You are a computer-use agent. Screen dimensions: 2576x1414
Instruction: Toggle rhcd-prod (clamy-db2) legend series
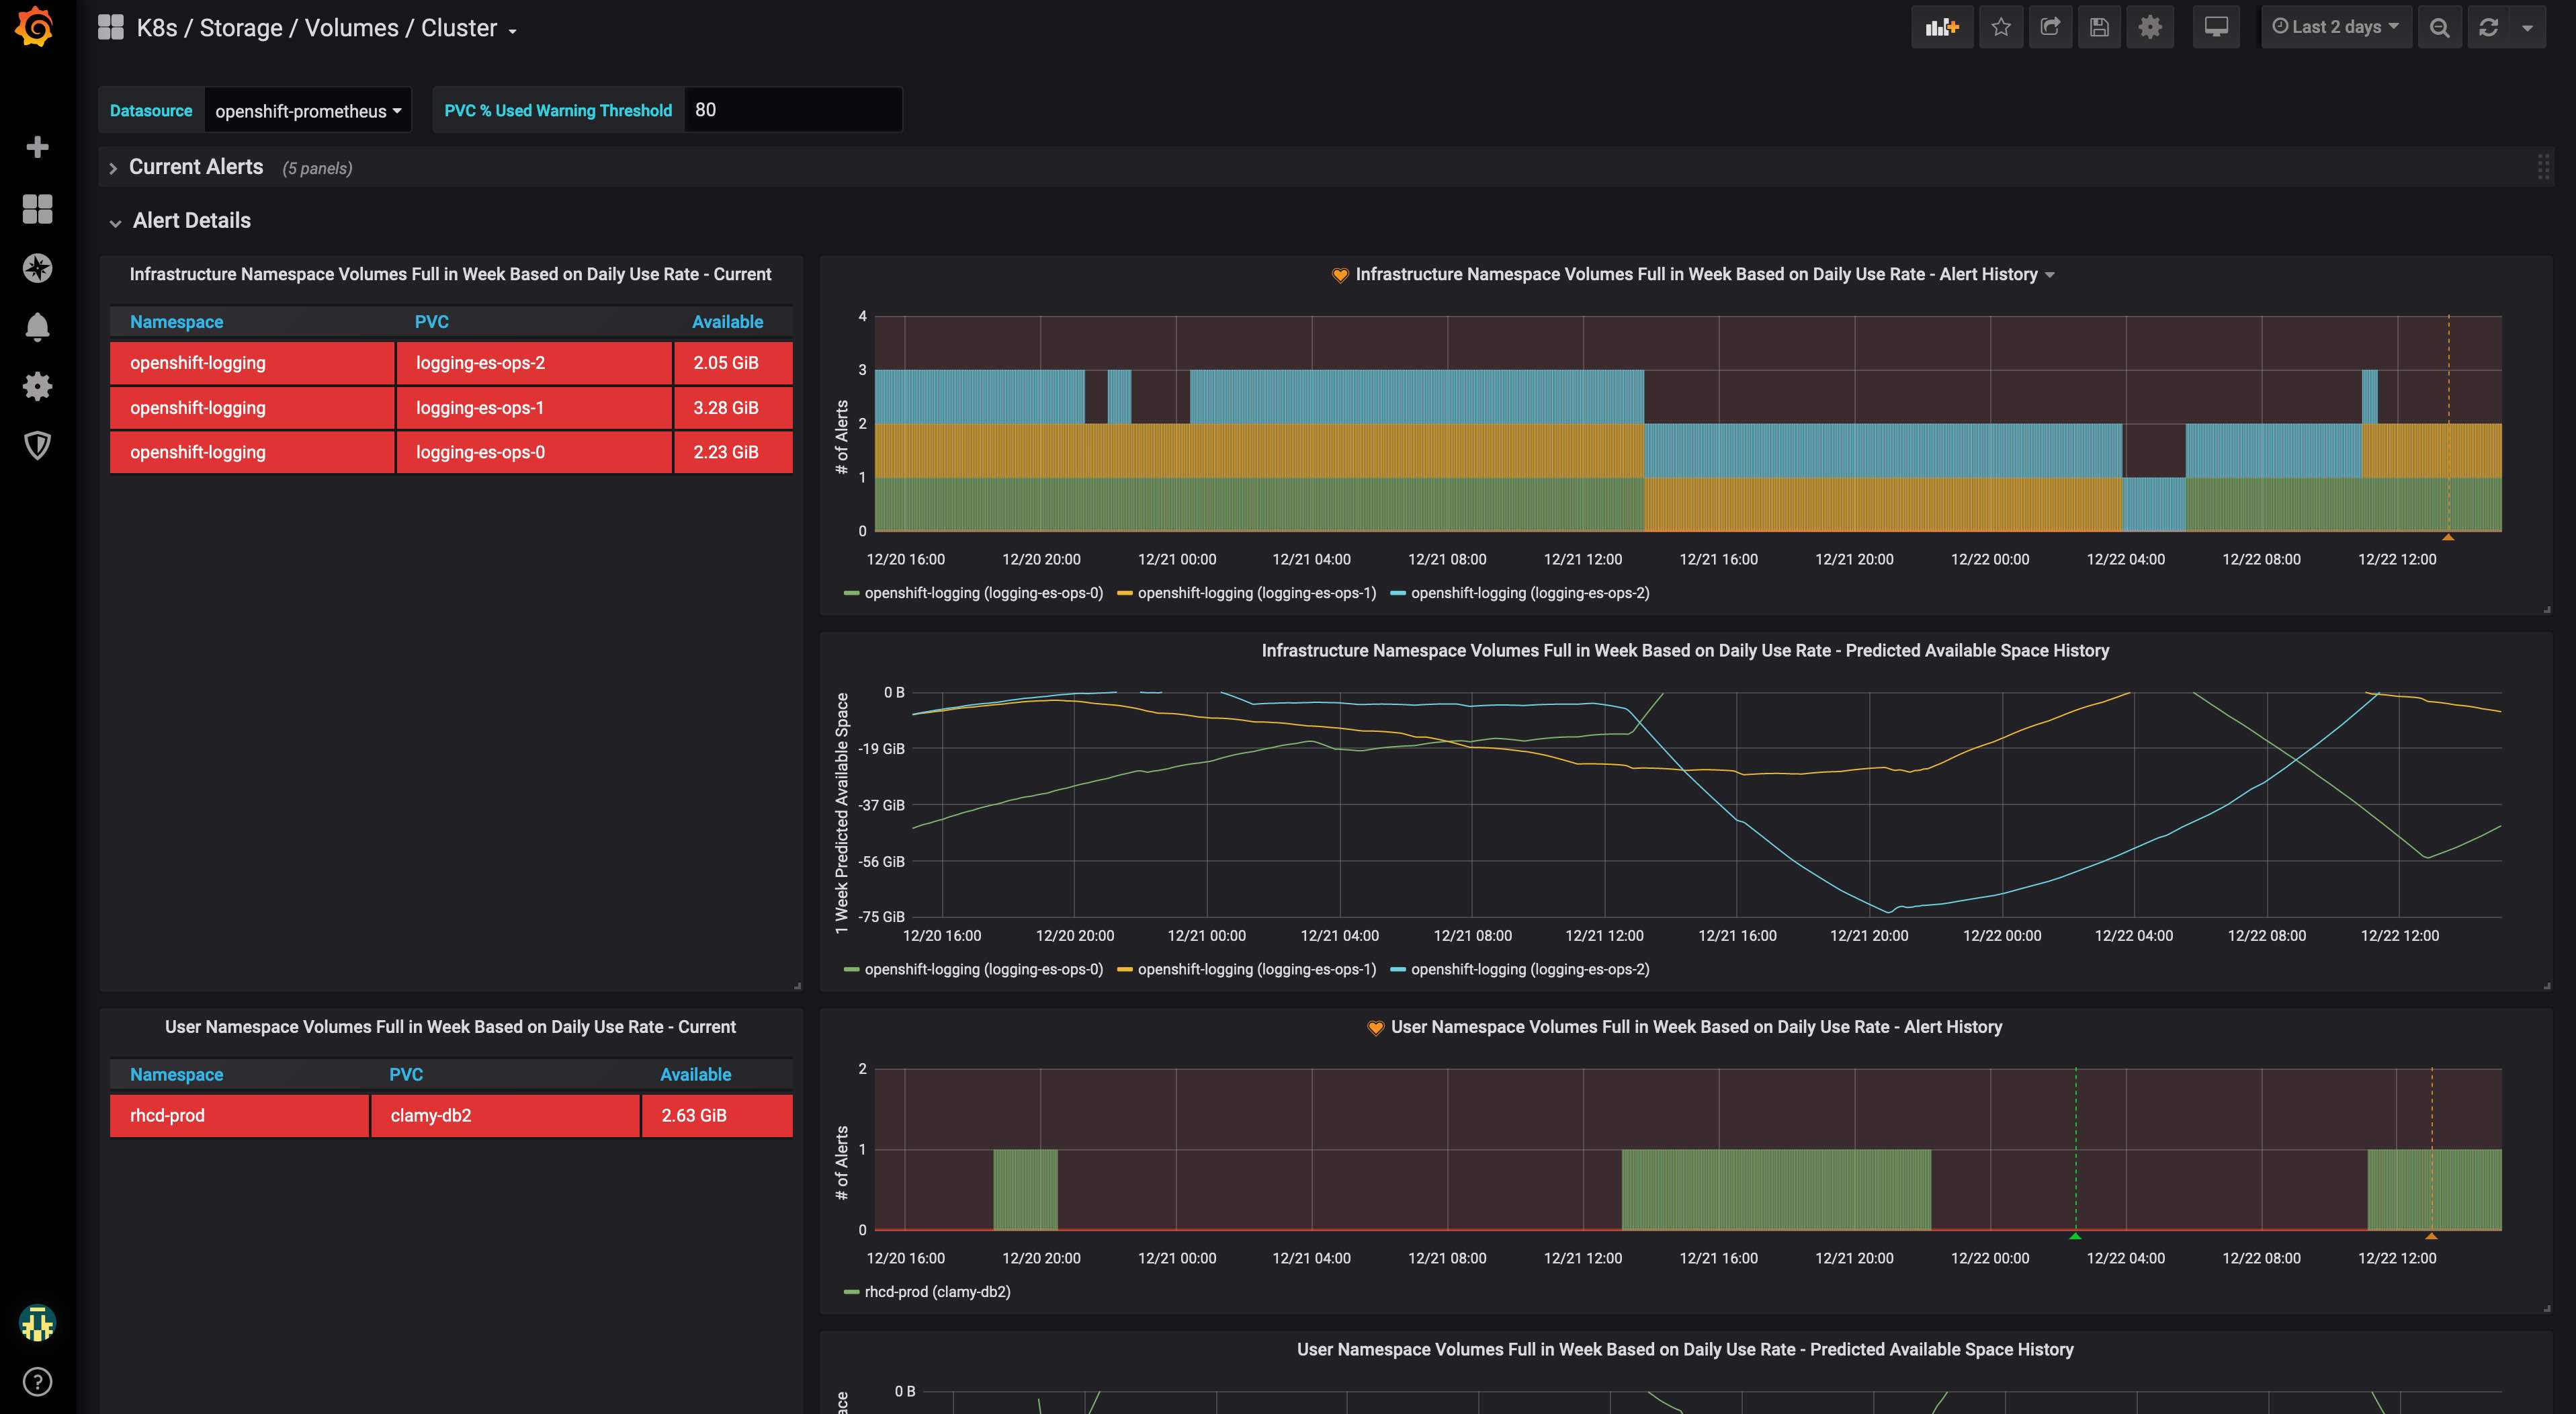click(936, 1292)
